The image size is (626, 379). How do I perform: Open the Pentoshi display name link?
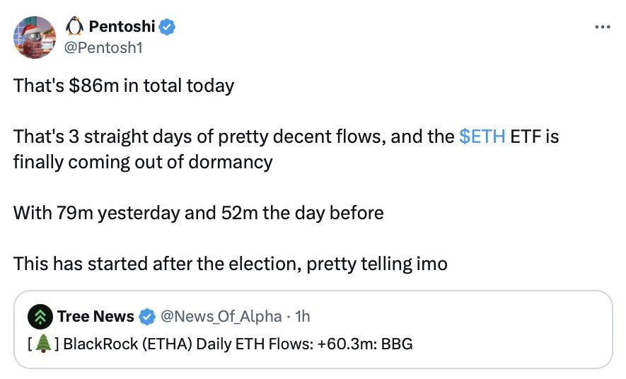(121, 27)
